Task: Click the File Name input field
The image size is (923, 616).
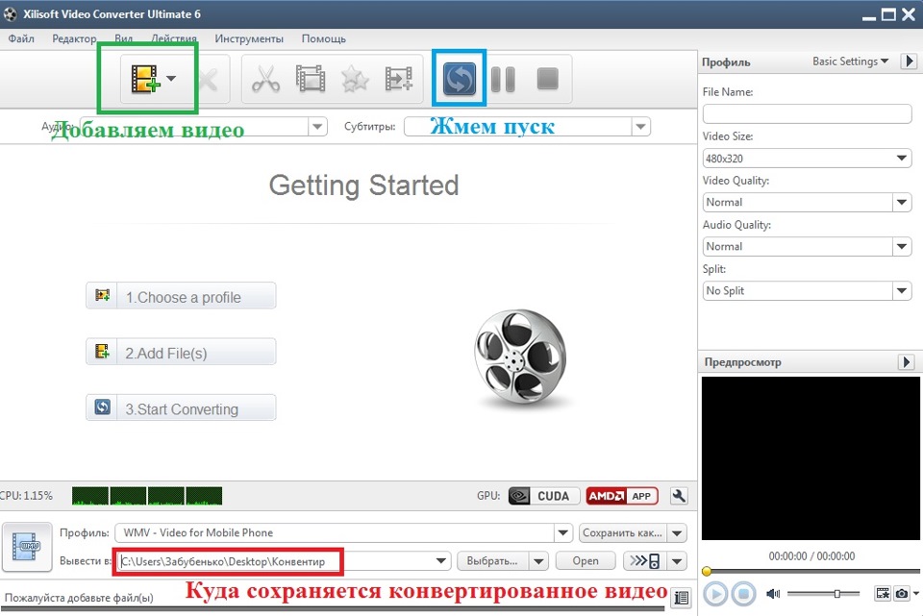Action: pyautogui.click(x=807, y=113)
